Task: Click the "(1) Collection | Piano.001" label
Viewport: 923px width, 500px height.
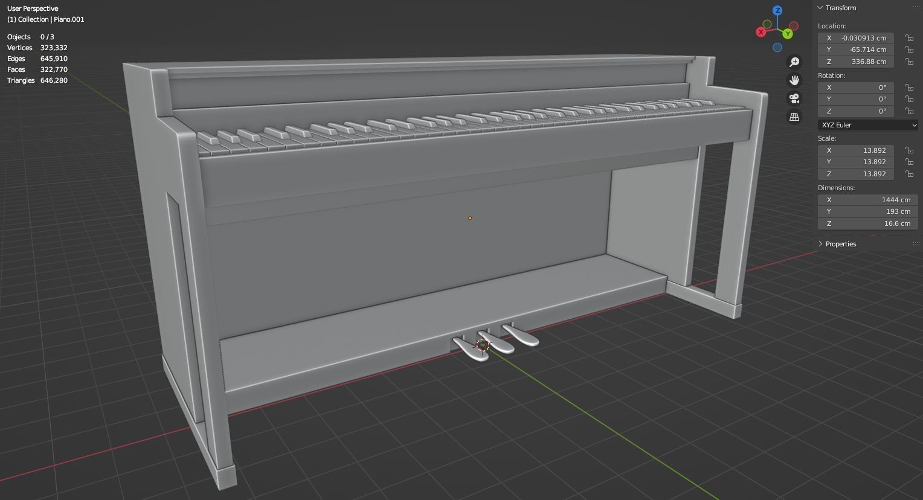Action: (x=46, y=19)
